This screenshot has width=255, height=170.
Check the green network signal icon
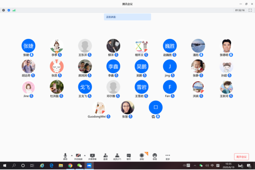[x=14, y=10]
